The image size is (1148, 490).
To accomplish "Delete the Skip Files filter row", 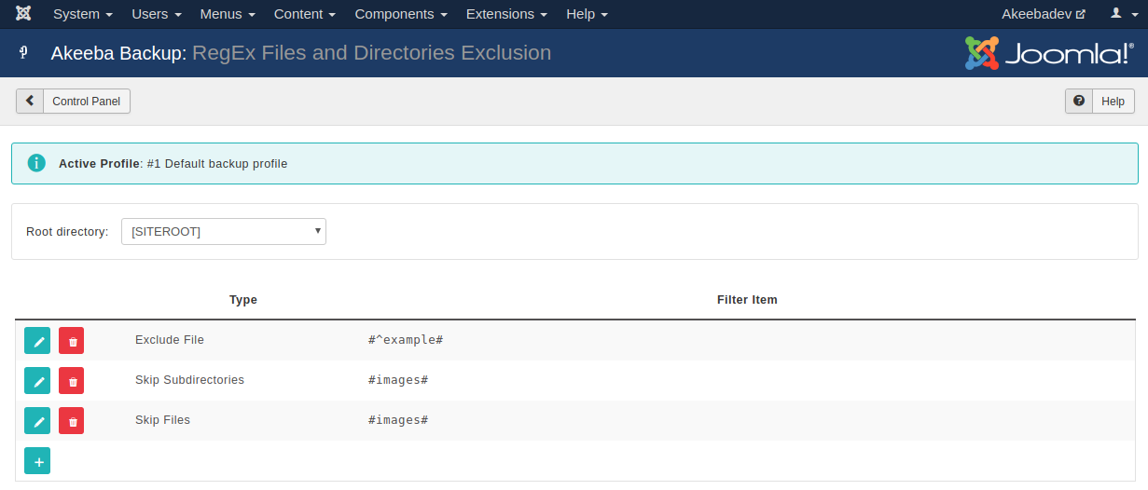I will (x=71, y=421).
